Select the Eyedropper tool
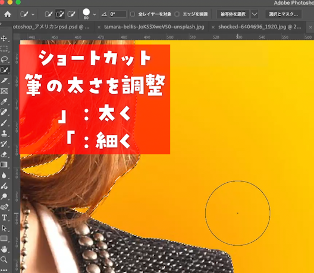This screenshot has height=273, width=314. coord(4,101)
